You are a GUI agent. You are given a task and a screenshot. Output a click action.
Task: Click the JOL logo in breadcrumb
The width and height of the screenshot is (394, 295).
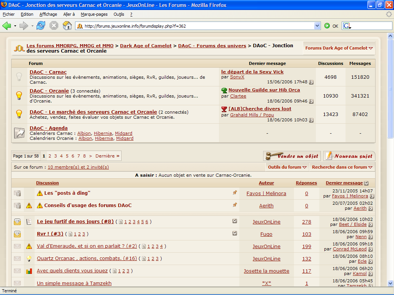(19, 48)
